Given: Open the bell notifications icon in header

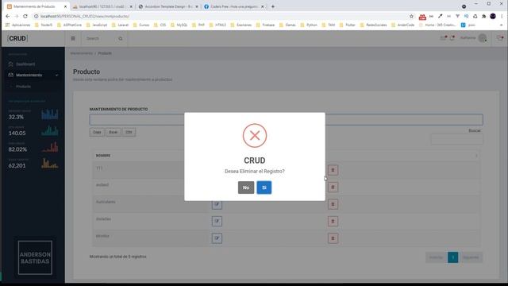Looking at the screenshot, I should pos(452,38).
